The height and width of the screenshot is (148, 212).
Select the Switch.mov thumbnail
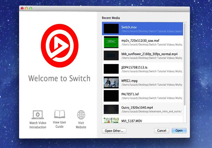(111, 28)
